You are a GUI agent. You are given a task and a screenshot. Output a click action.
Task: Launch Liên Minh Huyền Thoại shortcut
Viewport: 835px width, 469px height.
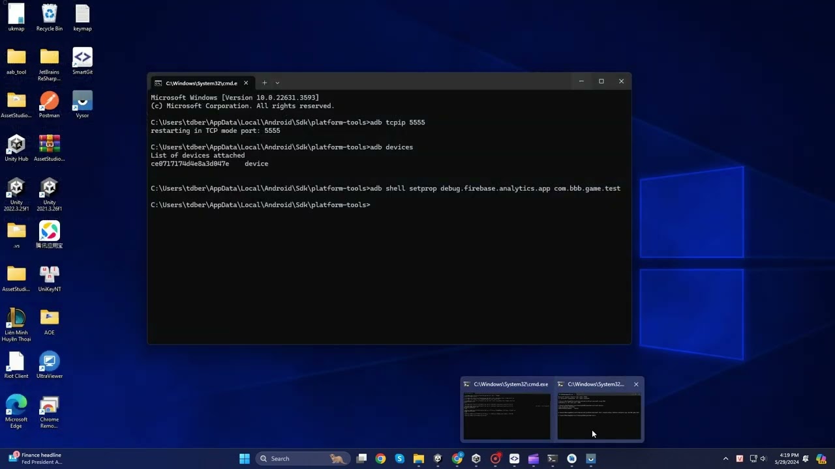click(x=16, y=324)
